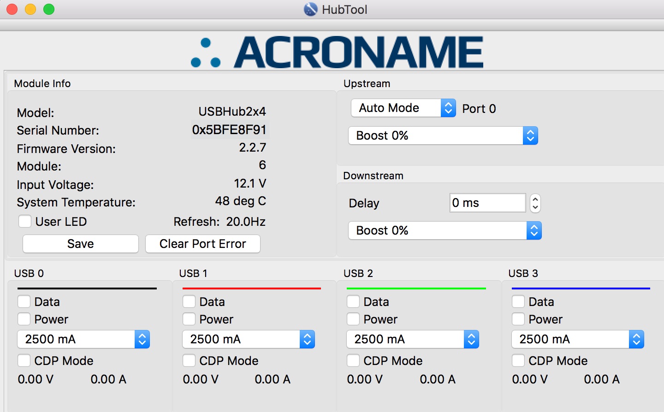Enable the User LED checkbox
The width and height of the screenshot is (664, 412).
[25, 222]
